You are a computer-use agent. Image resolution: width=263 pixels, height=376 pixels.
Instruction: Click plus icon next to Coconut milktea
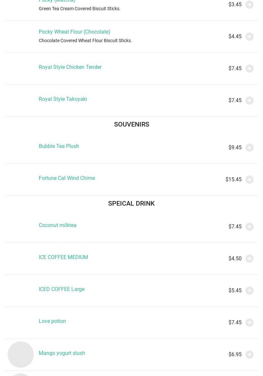(x=250, y=227)
